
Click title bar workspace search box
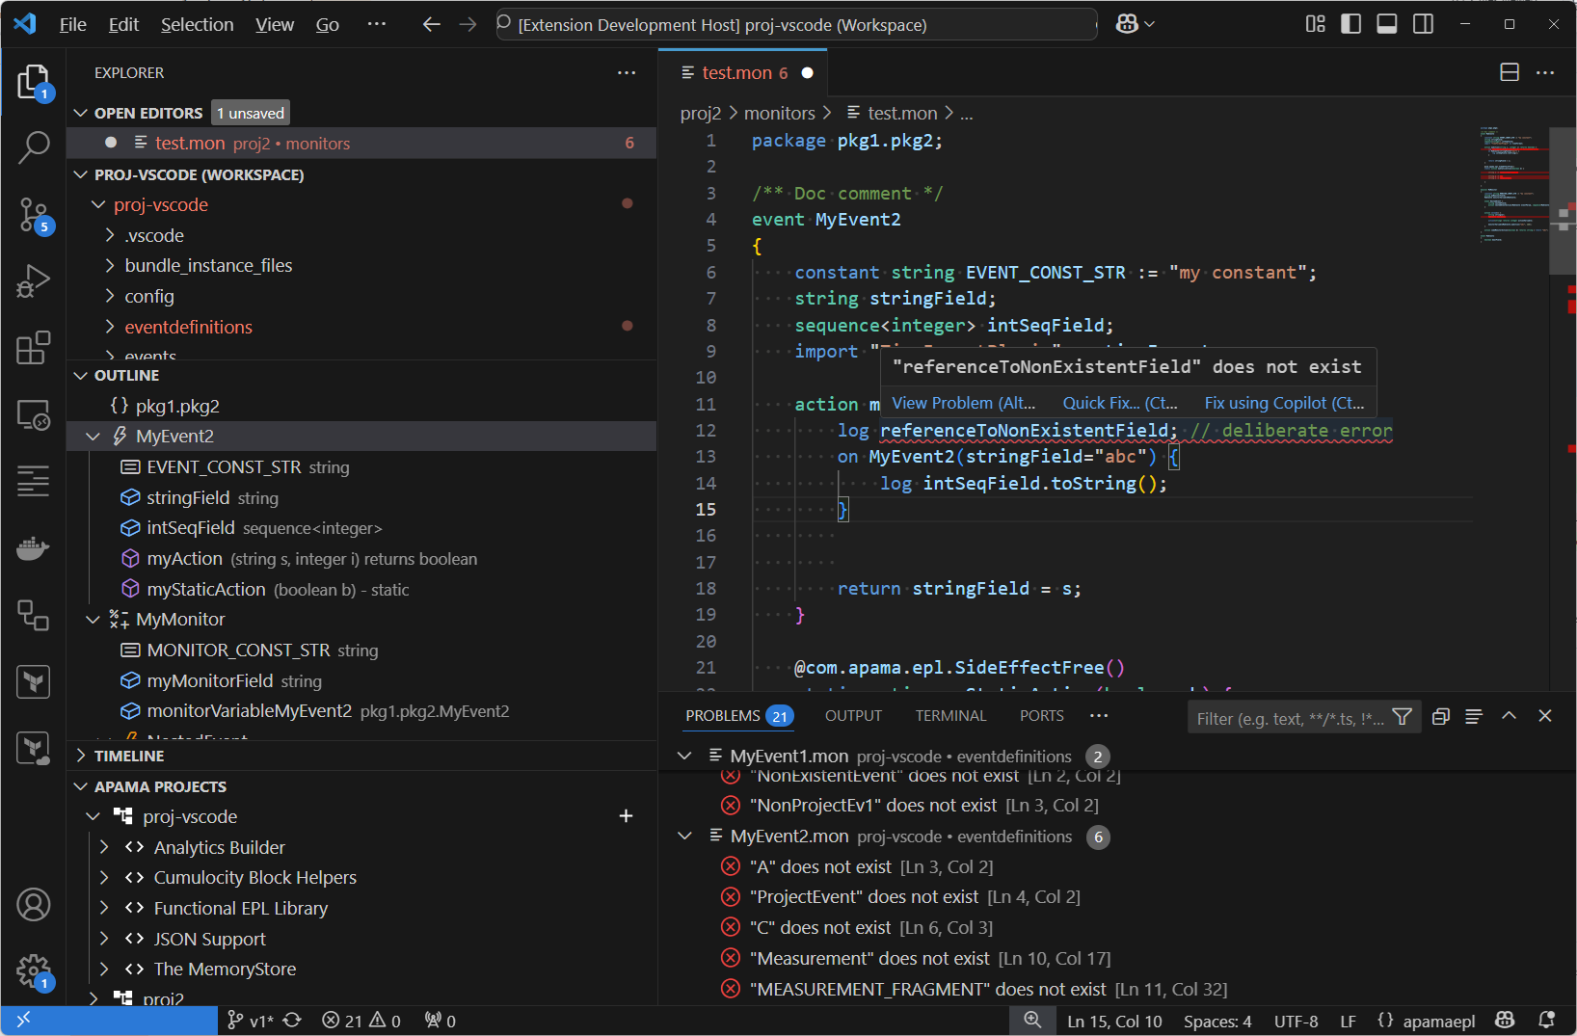(x=796, y=24)
